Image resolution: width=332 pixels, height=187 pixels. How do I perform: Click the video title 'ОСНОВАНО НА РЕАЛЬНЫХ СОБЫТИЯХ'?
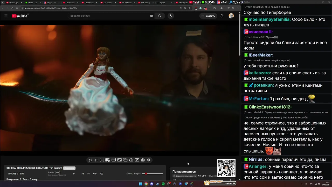tap(34, 168)
